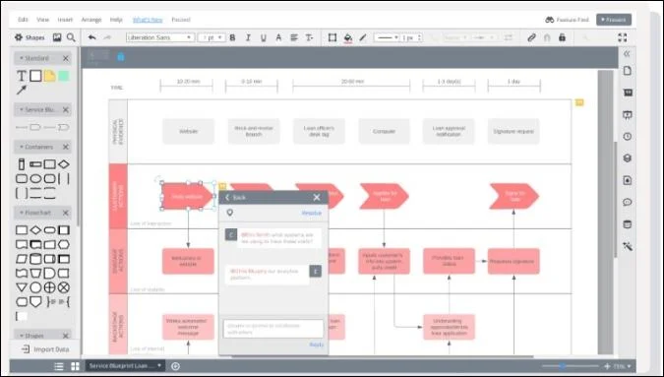Click the What's New link
Viewport: 664px width, 377px height.
[148, 20]
